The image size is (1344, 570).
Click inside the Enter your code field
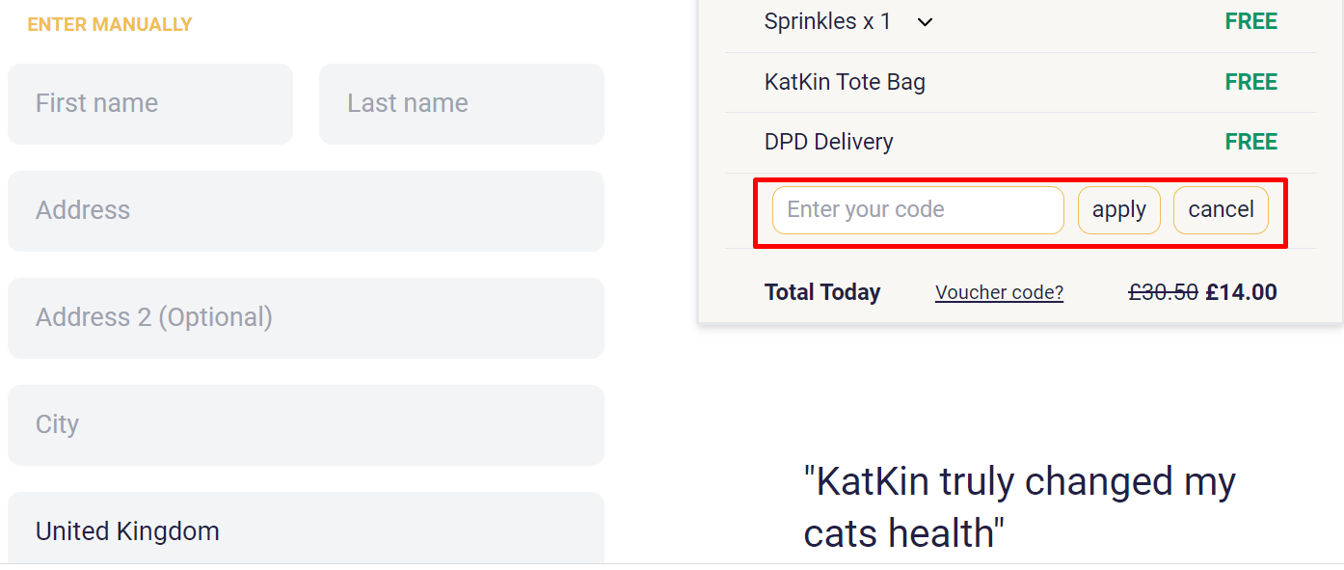tap(916, 209)
